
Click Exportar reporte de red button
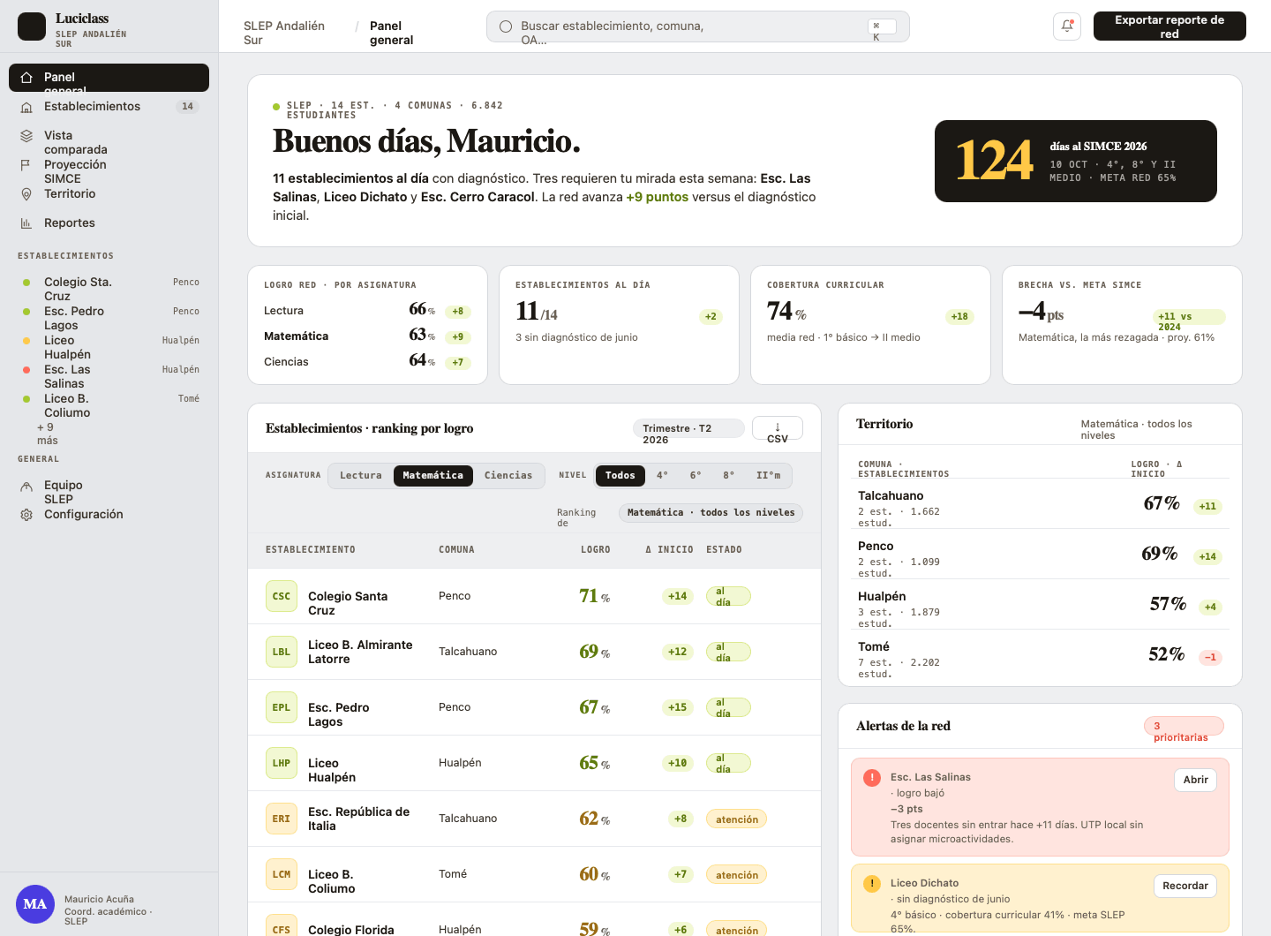[x=1169, y=26]
